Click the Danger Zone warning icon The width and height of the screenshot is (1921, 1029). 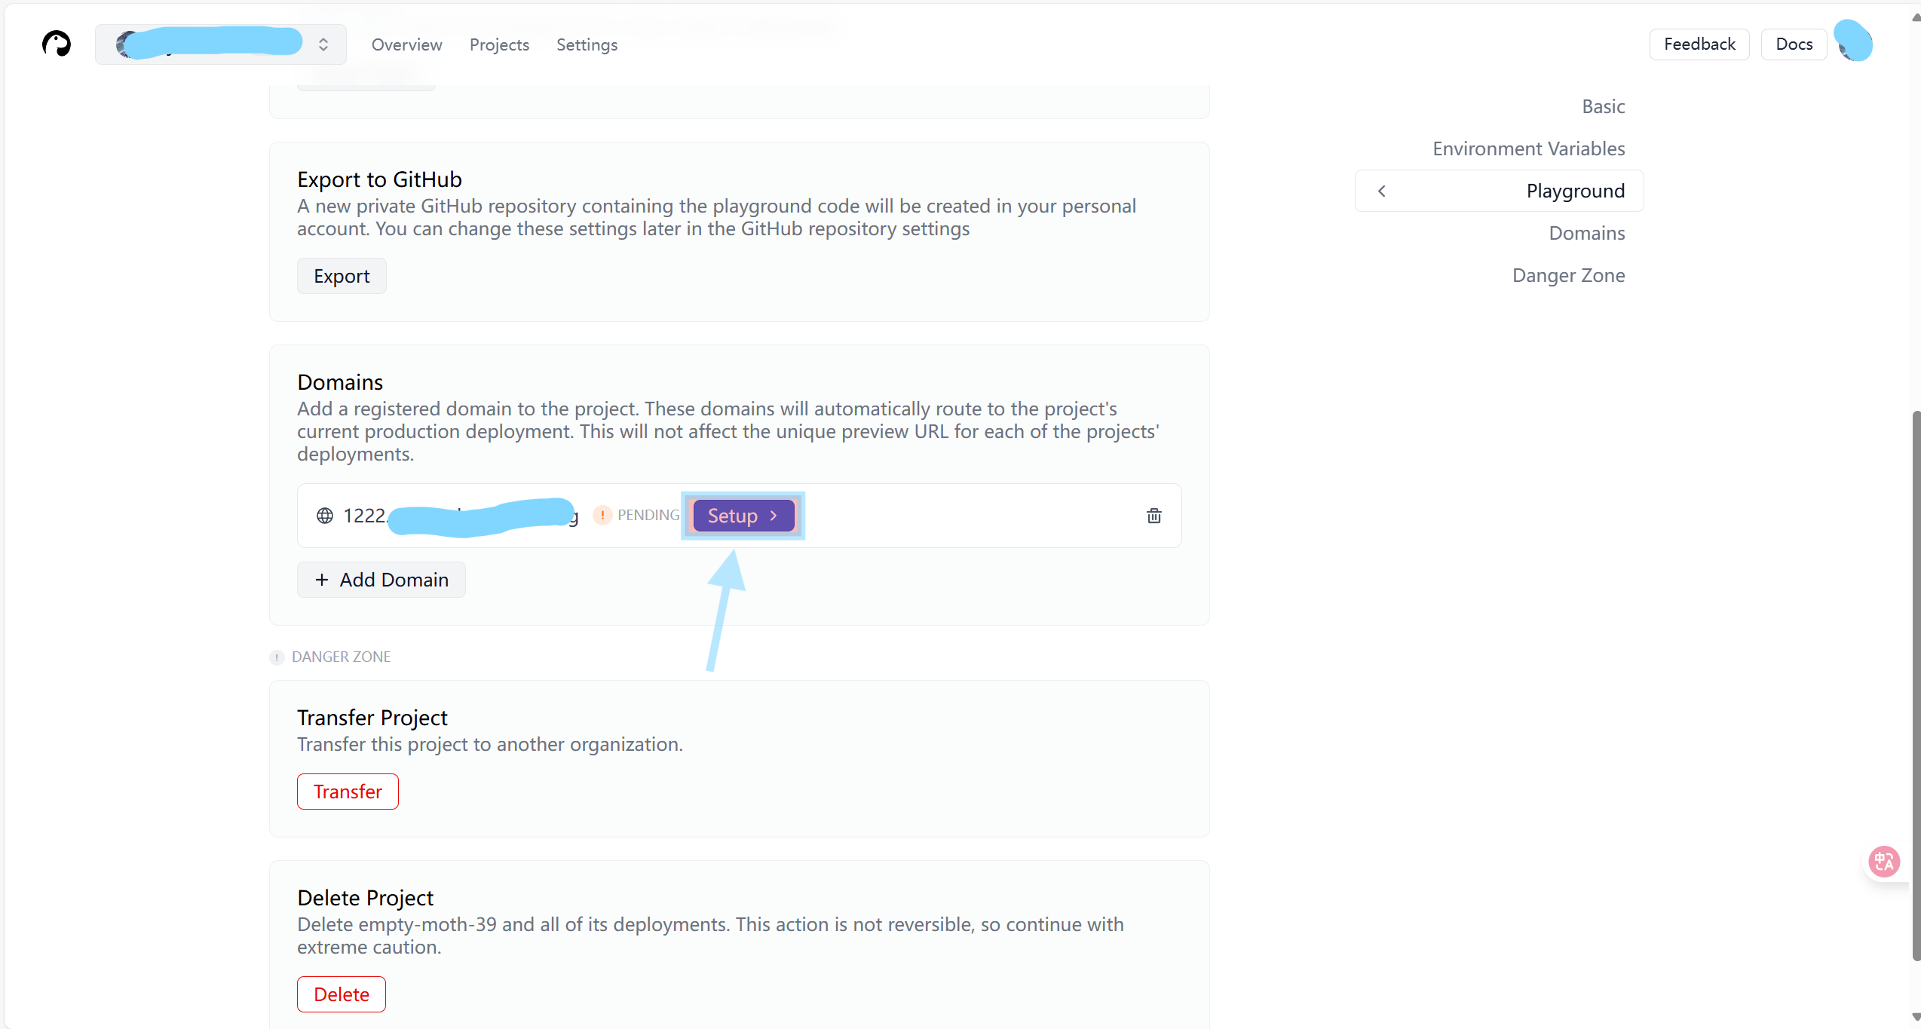(277, 657)
